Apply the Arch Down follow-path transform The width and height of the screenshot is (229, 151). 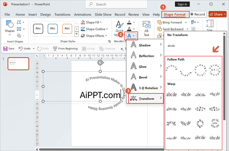(185, 73)
